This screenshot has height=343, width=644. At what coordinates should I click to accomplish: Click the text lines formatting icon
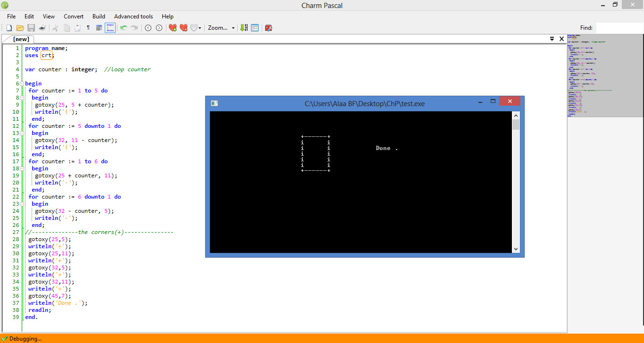click(x=99, y=28)
